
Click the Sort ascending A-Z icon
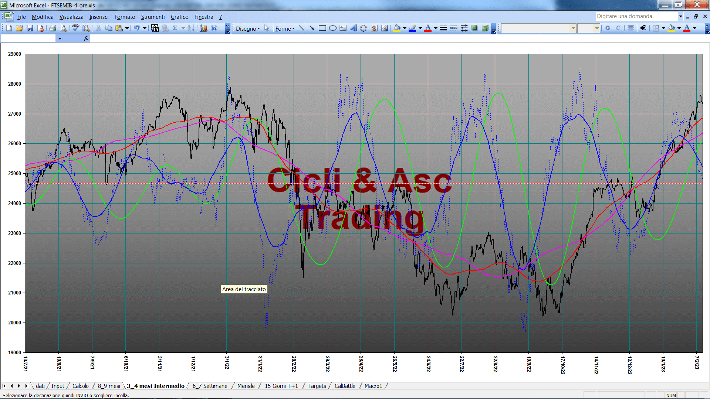click(191, 28)
